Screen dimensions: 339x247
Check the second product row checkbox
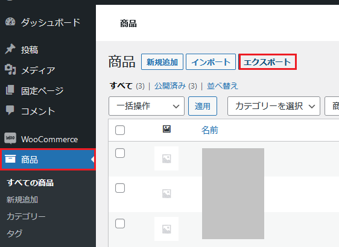tap(120, 188)
